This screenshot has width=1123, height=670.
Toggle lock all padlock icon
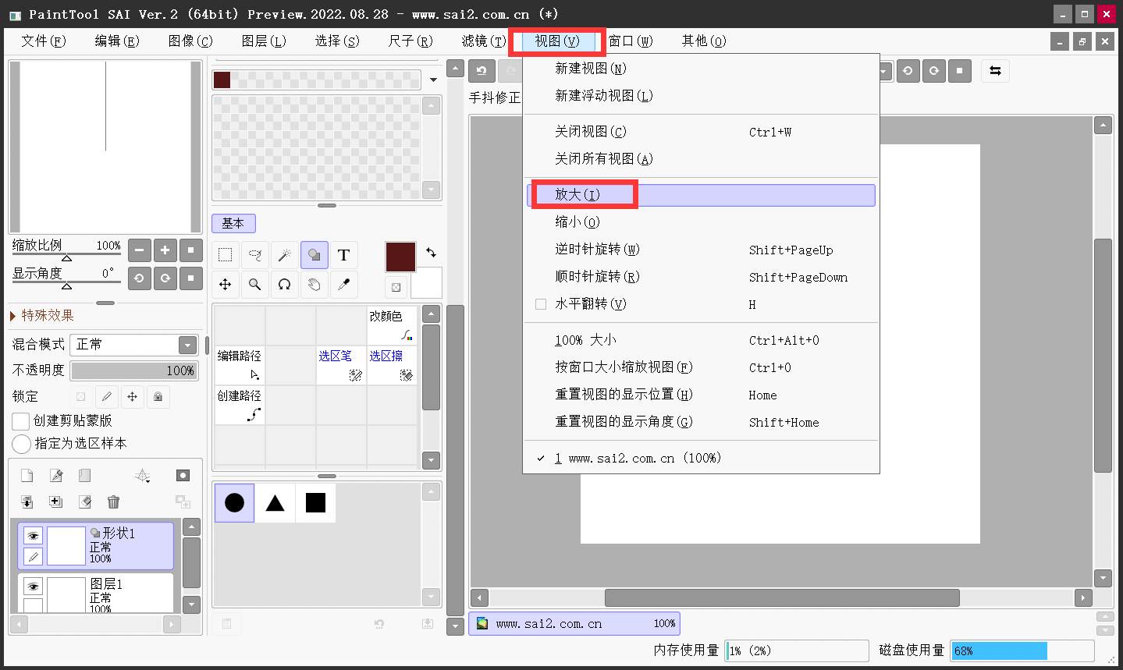click(158, 397)
